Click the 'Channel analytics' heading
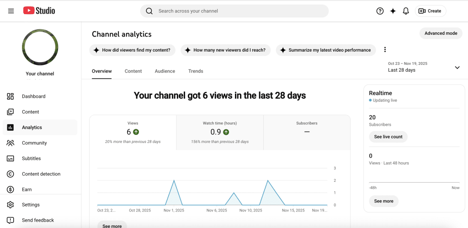The height and width of the screenshot is (228, 468). coord(122,34)
